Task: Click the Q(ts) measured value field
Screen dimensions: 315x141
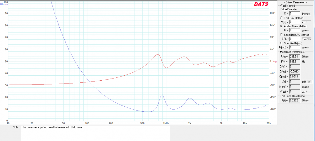Action: click(x=295, y=66)
